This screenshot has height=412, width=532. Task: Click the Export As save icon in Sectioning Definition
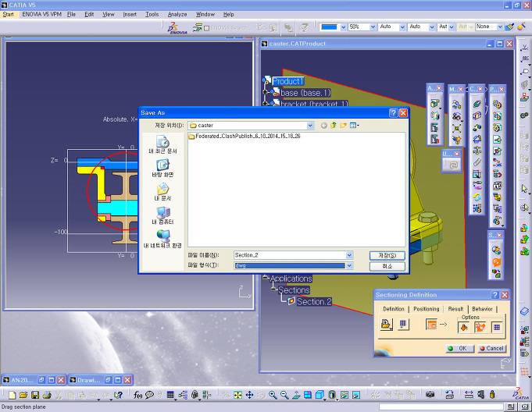point(387,325)
